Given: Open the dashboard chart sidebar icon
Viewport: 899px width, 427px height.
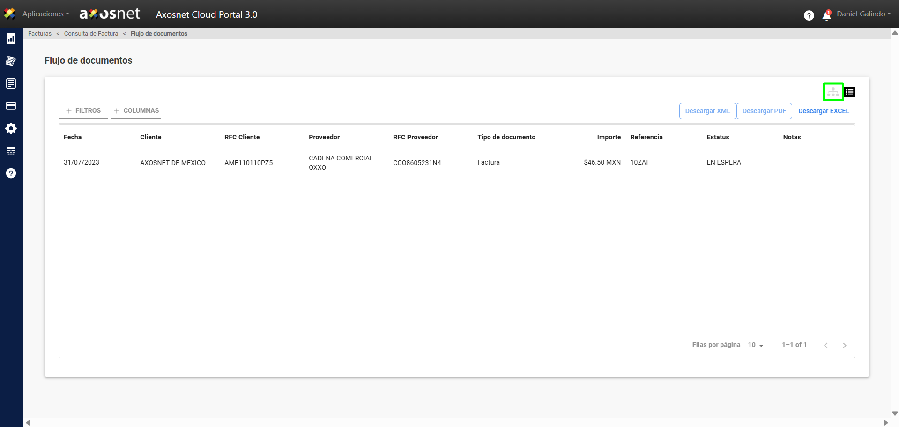Looking at the screenshot, I should (11, 39).
